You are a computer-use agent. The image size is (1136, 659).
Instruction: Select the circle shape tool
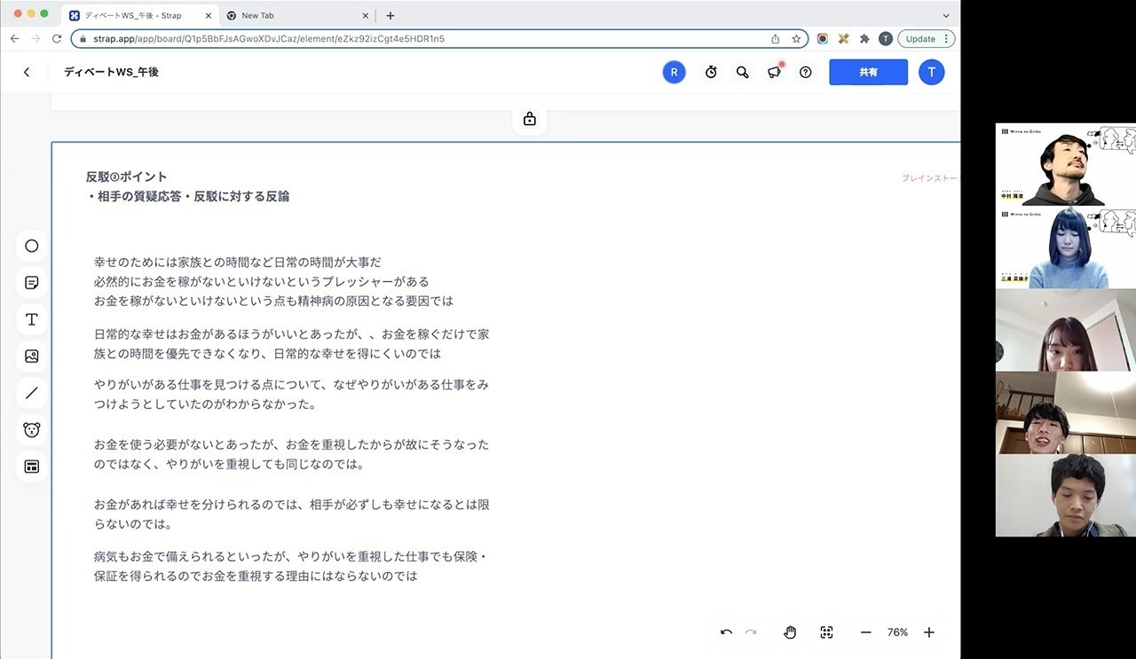coord(31,246)
